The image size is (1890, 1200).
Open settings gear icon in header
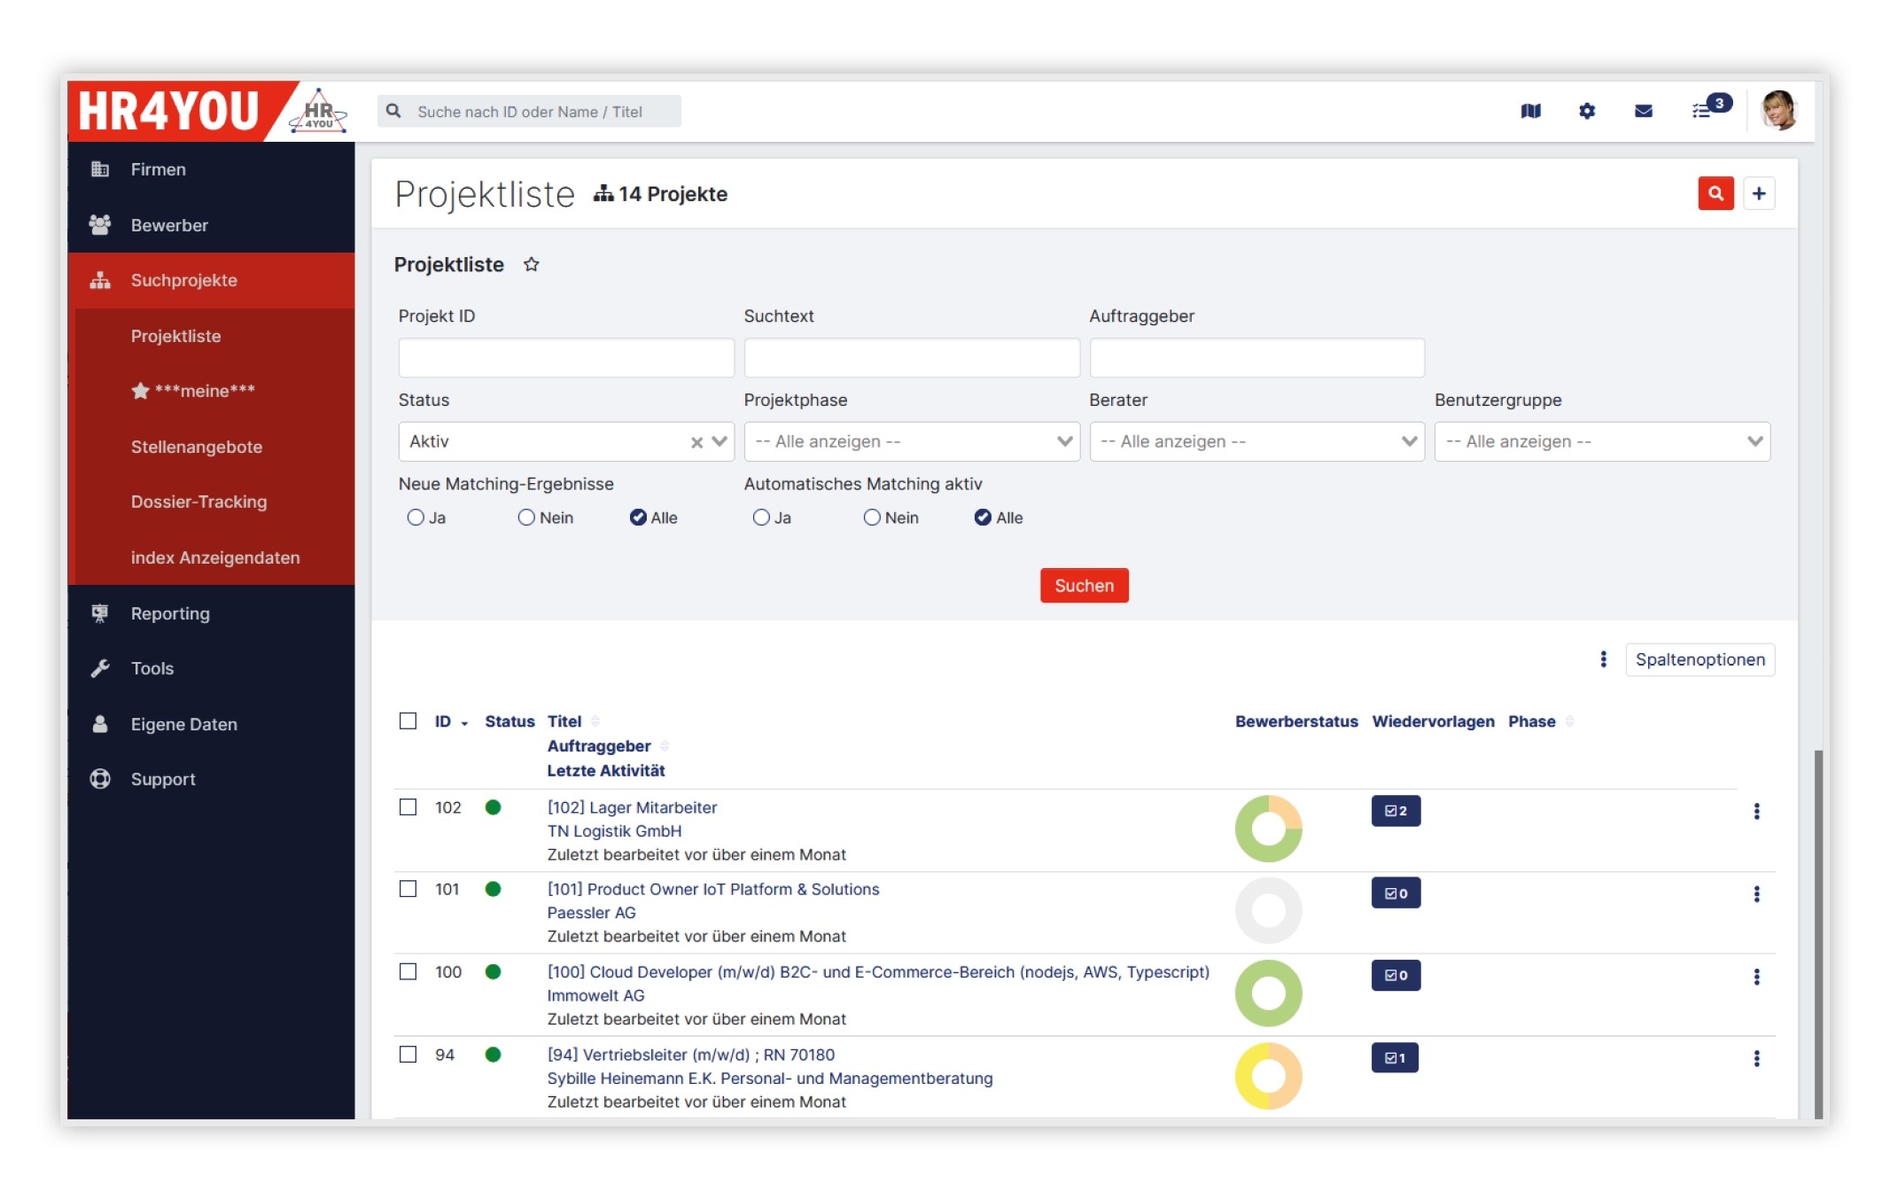1586,111
